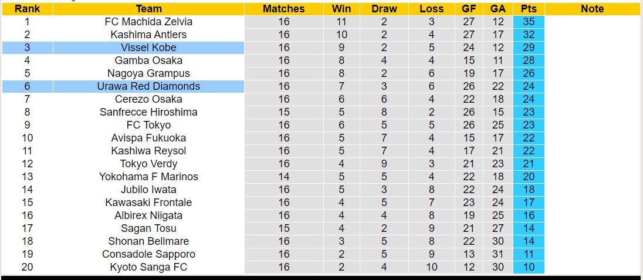
Task: Open the Kyoto Sanga FC row
Action: 148,267
